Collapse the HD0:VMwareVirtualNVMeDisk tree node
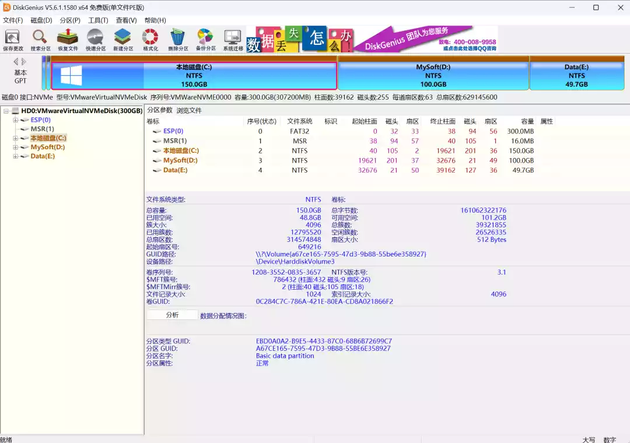This screenshot has height=443, width=630. (x=6, y=111)
